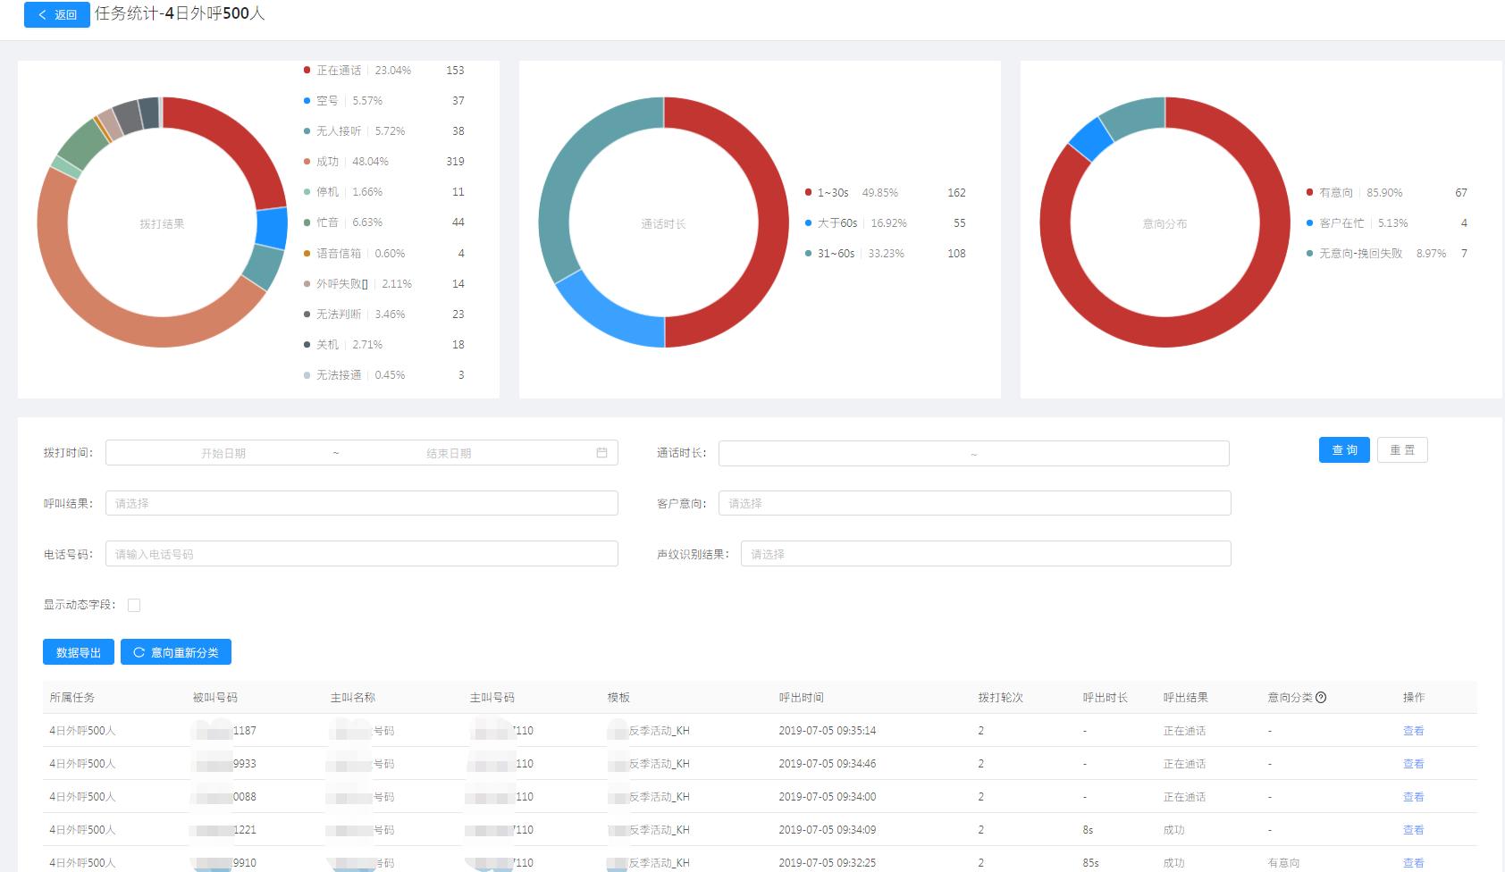Screen dimensions: 1505x872
Task: Click the refresh icon on 意向重新分类 button
Action: pos(139,652)
